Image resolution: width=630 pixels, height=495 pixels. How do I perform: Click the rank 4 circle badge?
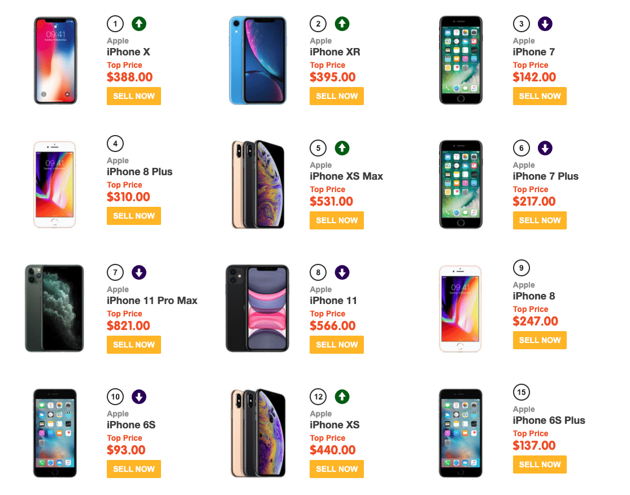tap(115, 144)
